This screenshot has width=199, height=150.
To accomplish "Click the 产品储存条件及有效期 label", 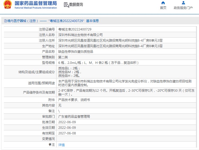I will pyautogui.click(x=39, y=92).
